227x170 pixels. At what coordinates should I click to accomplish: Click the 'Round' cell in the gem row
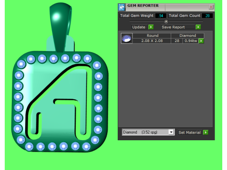[152, 35]
